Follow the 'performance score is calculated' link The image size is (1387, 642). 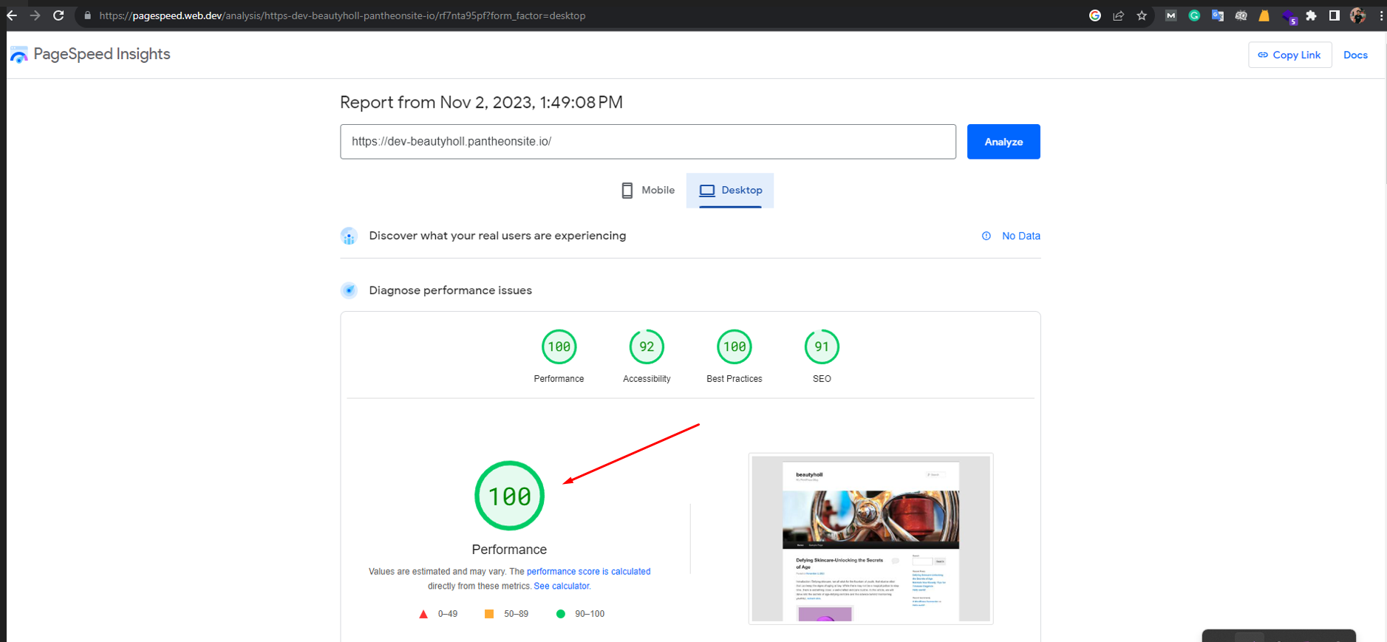[x=588, y=572]
